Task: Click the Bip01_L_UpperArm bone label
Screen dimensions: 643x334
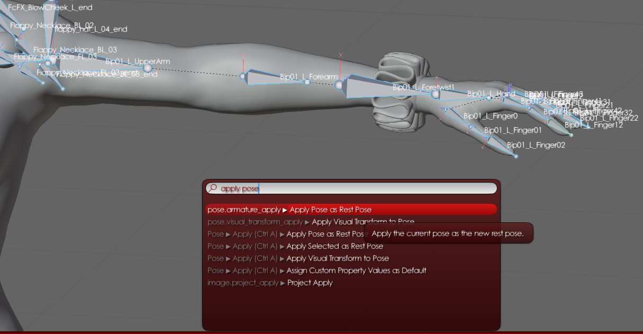Action: pos(138,61)
